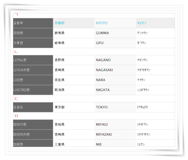Screen dimensions: 188x160
Task: Select the 미야기현 row header
Action: (33, 124)
